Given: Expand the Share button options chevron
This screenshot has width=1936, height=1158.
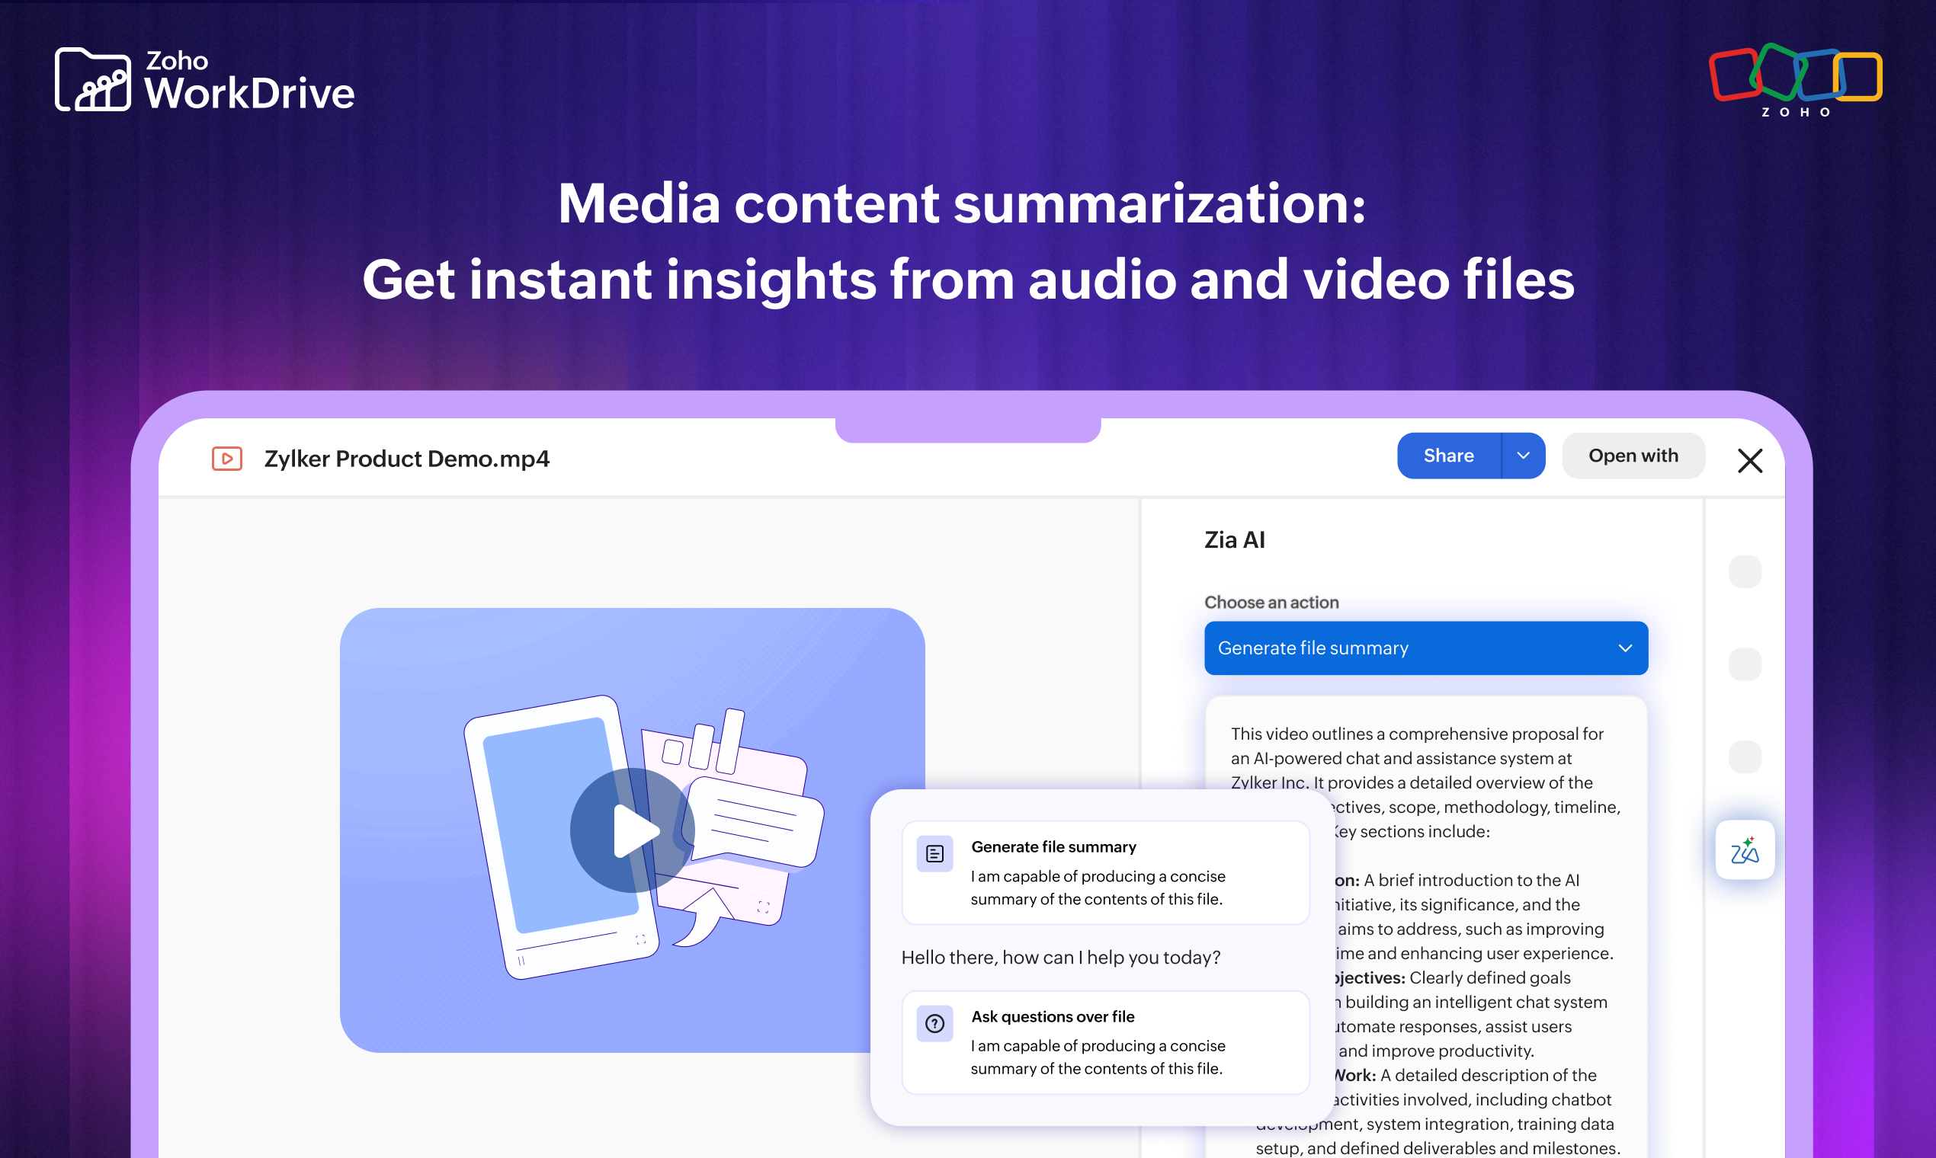Looking at the screenshot, I should click(x=1523, y=455).
